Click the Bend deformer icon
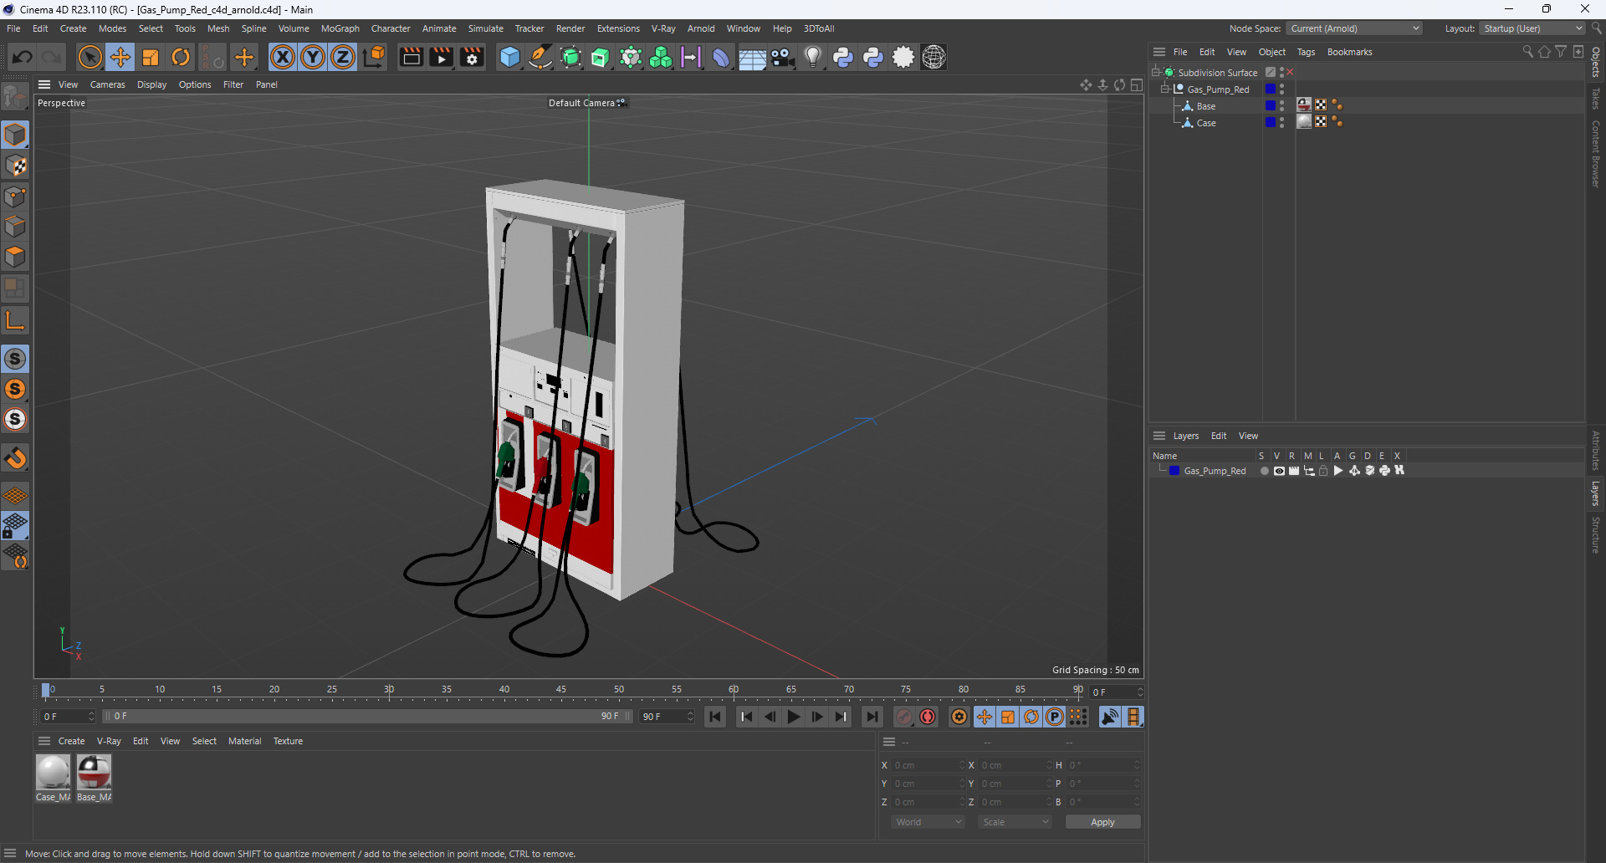Image resolution: width=1606 pixels, height=863 pixels. (x=721, y=57)
